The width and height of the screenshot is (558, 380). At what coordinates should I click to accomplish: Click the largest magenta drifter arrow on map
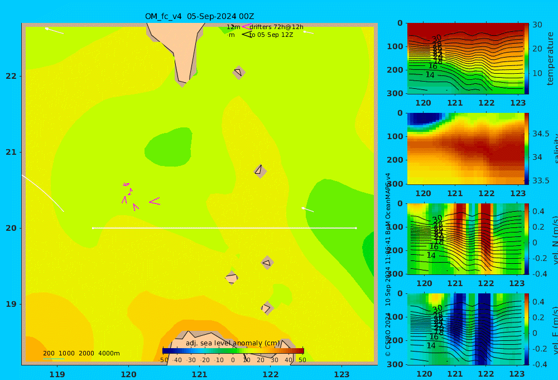coord(155,201)
